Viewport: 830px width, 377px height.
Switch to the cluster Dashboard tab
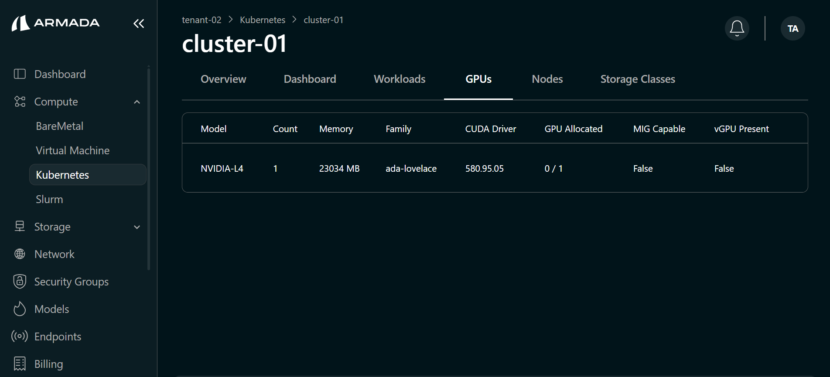point(310,79)
